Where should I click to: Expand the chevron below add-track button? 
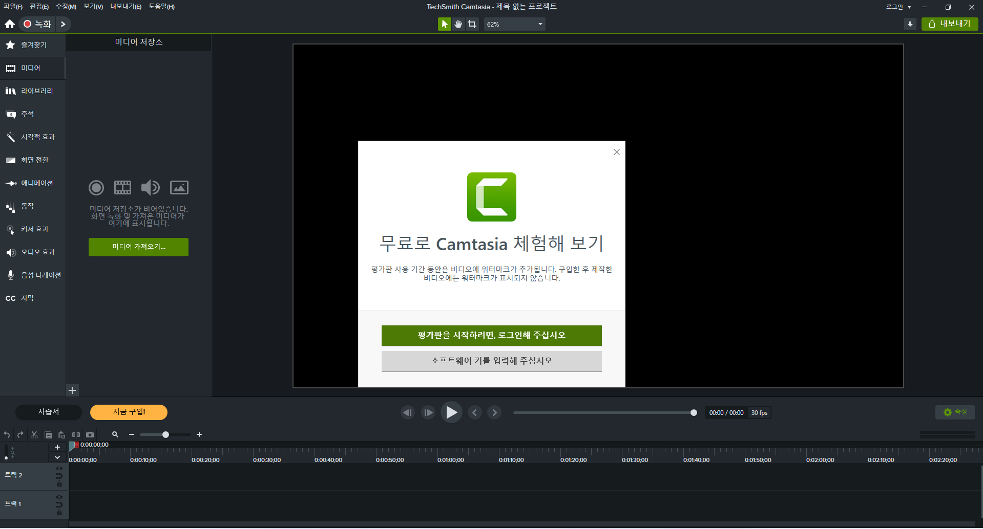(x=57, y=457)
